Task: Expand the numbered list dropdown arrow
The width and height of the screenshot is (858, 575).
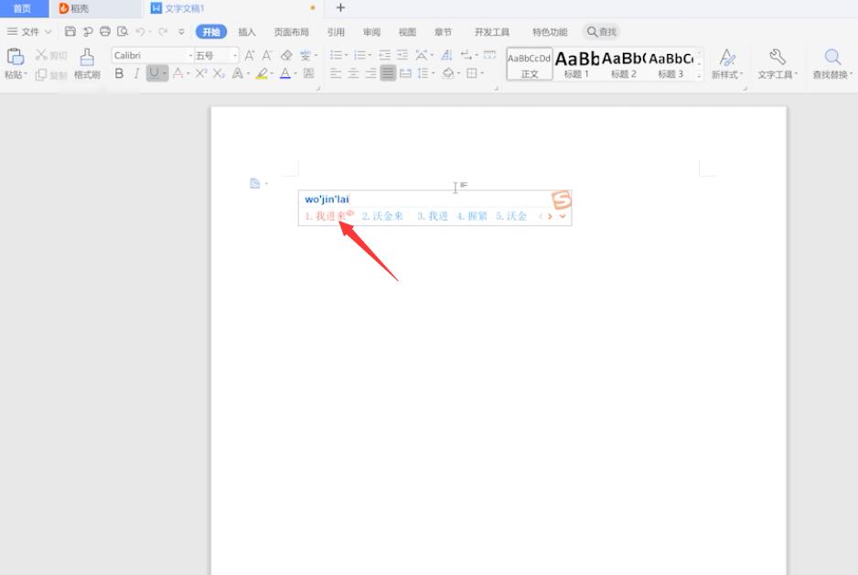Action: (x=370, y=55)
